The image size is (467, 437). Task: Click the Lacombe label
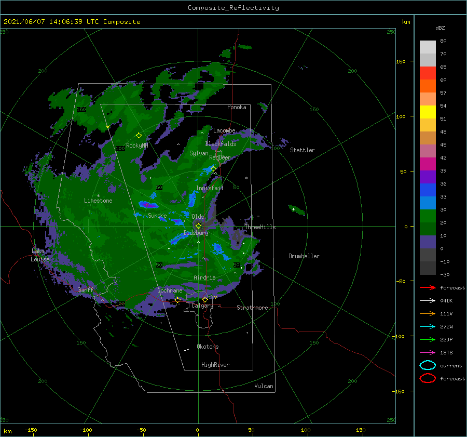click(224, 130)
